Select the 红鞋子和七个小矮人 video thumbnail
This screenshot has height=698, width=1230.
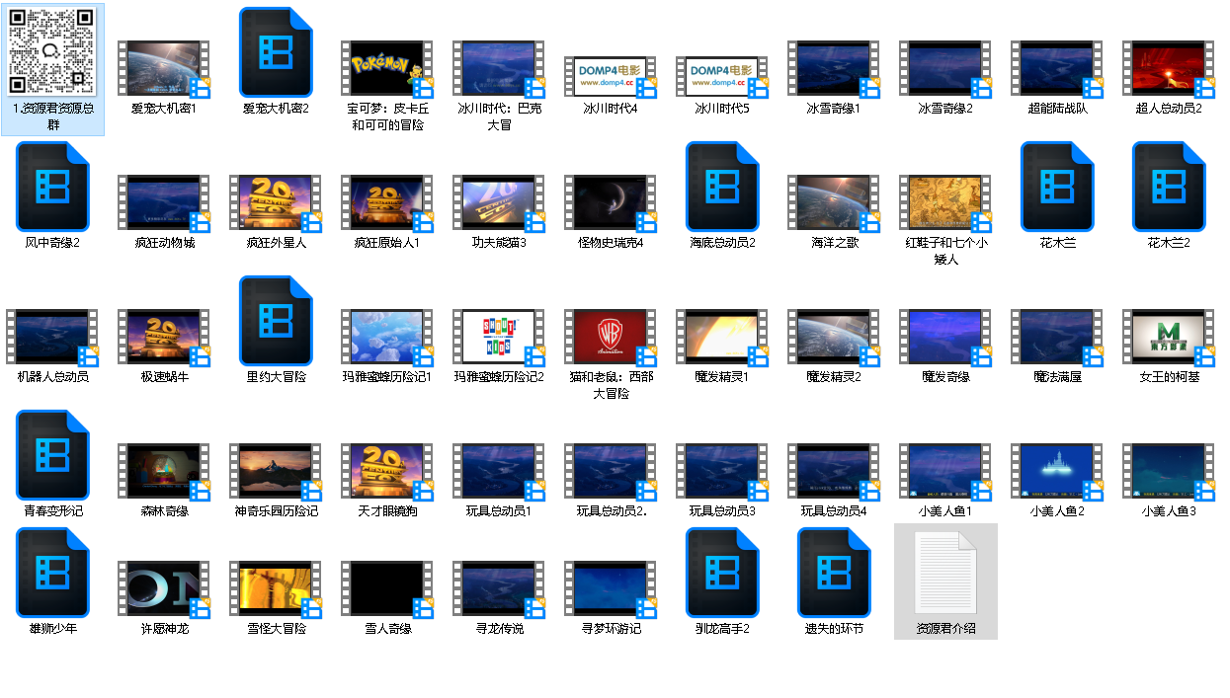point(945,202)
